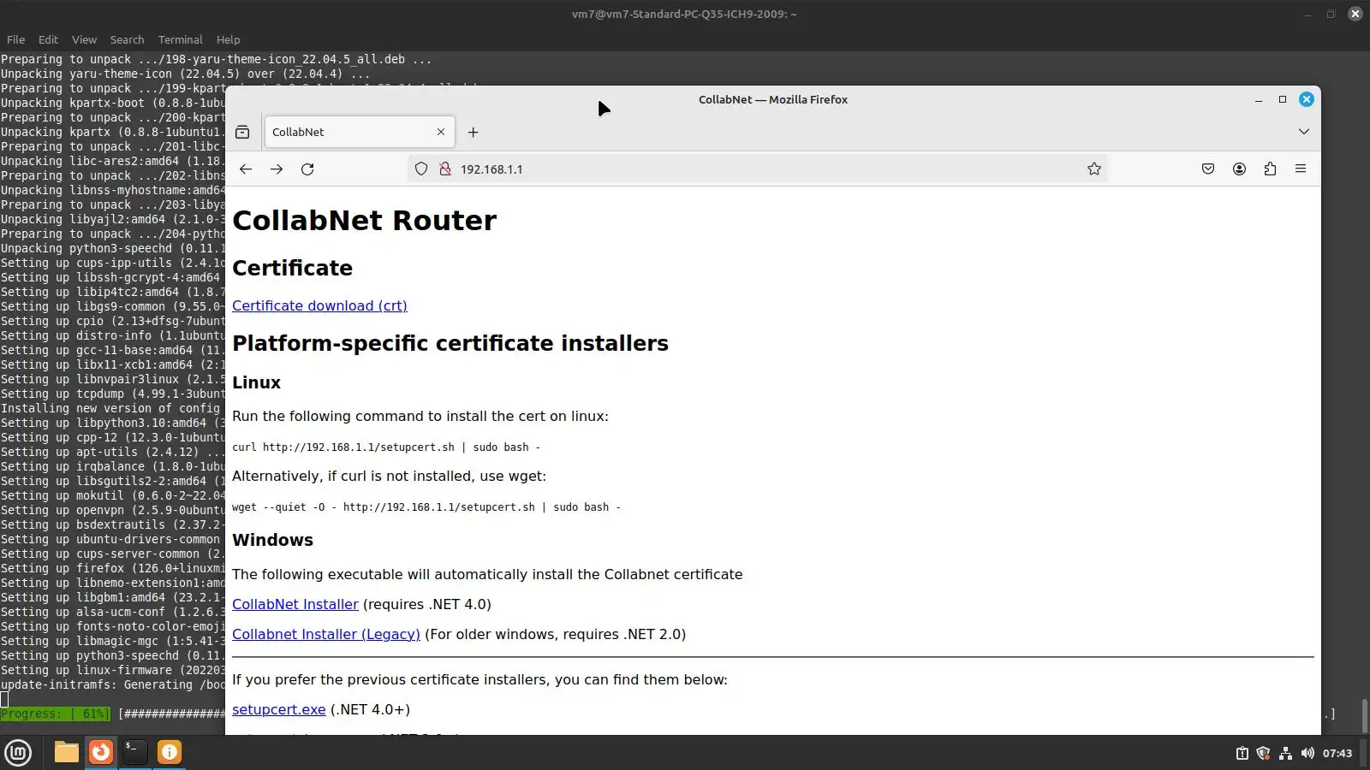Viewport: 1370px width, 770px height.
Task: Open the file manager from taskbar
Action: pos(66,752)
